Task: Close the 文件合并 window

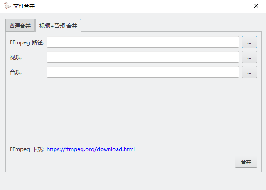Action: (256, 6)
